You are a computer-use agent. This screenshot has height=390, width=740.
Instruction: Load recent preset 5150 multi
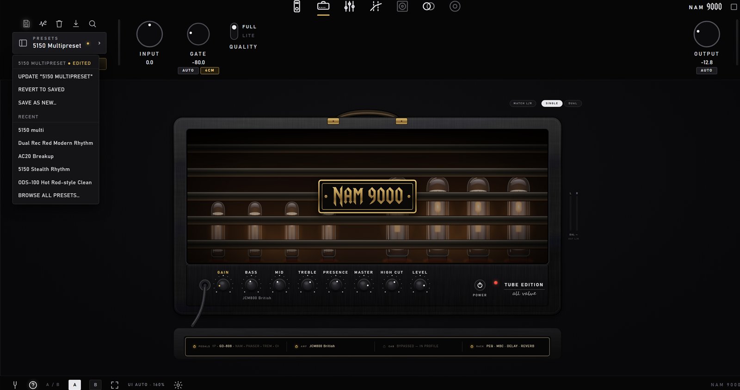click(55, 130)
